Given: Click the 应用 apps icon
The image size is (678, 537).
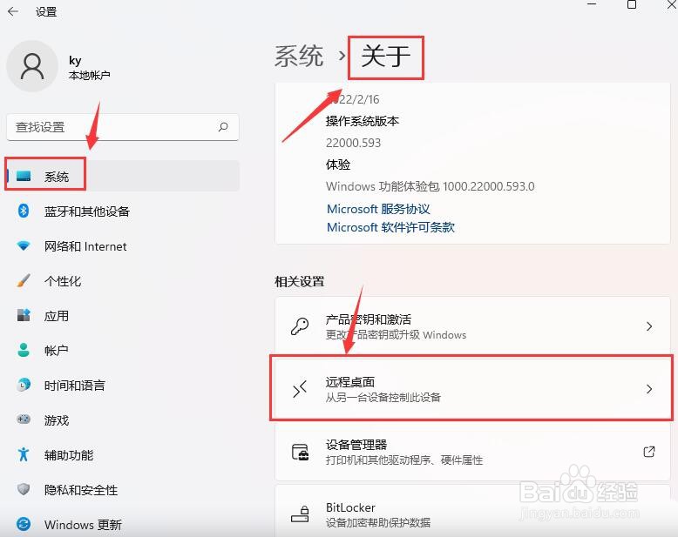Looking at the screenshot, I should click(24, 316).
